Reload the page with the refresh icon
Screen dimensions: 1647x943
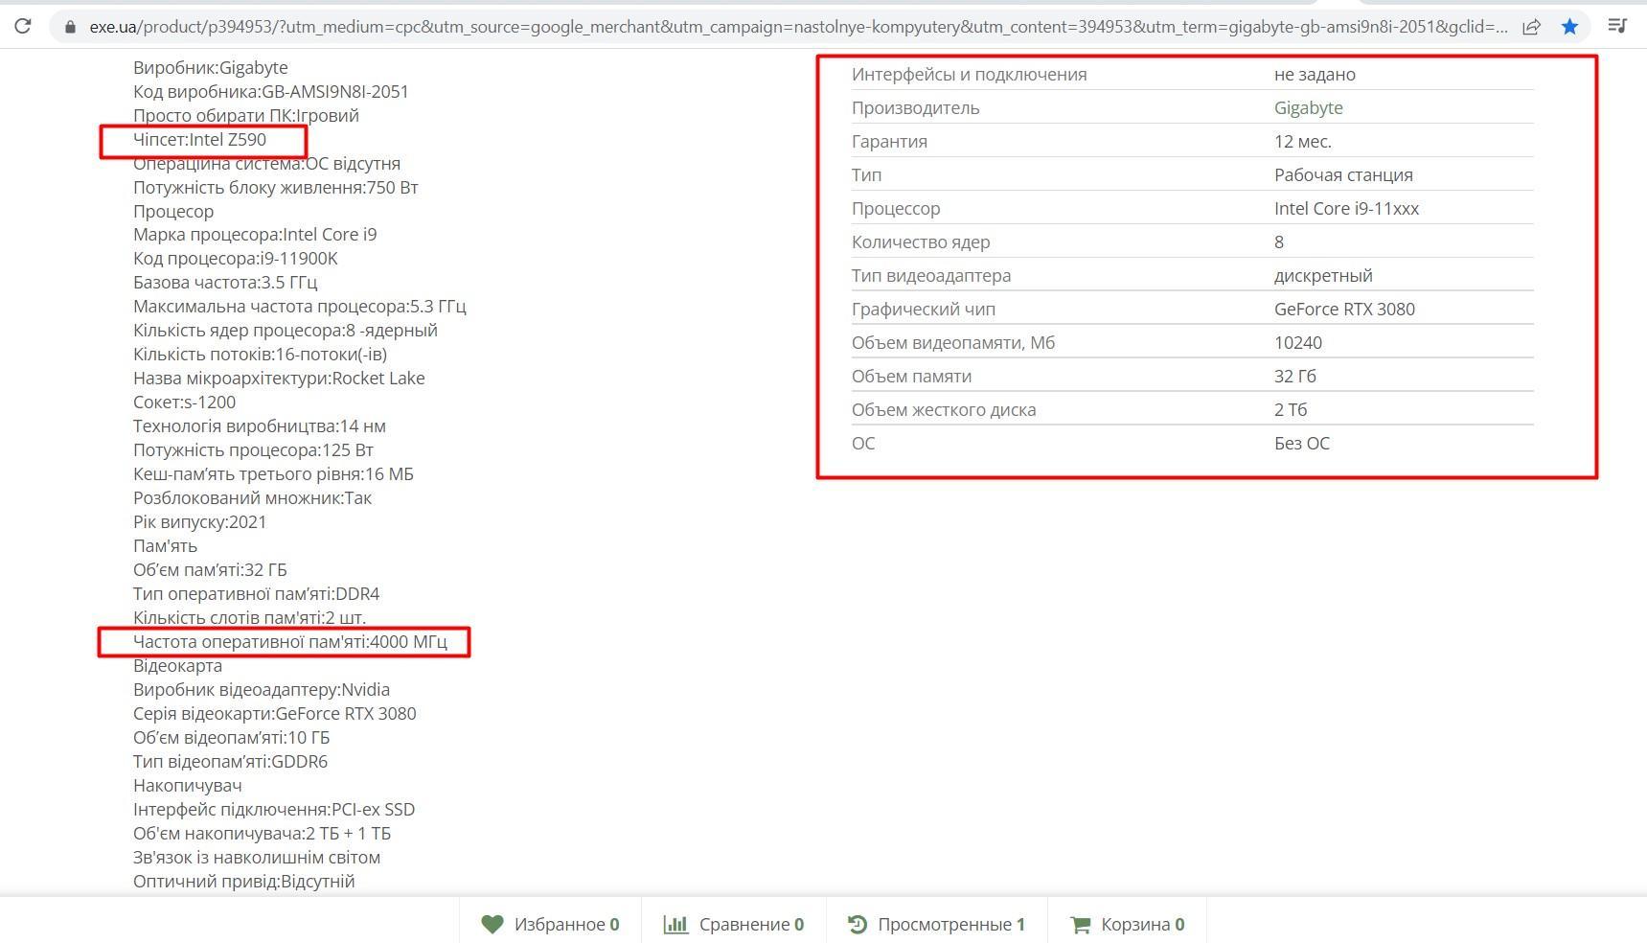23,27
